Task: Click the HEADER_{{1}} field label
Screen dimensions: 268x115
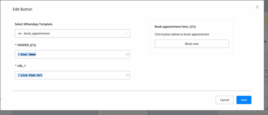Action: (x=27, y=45)
